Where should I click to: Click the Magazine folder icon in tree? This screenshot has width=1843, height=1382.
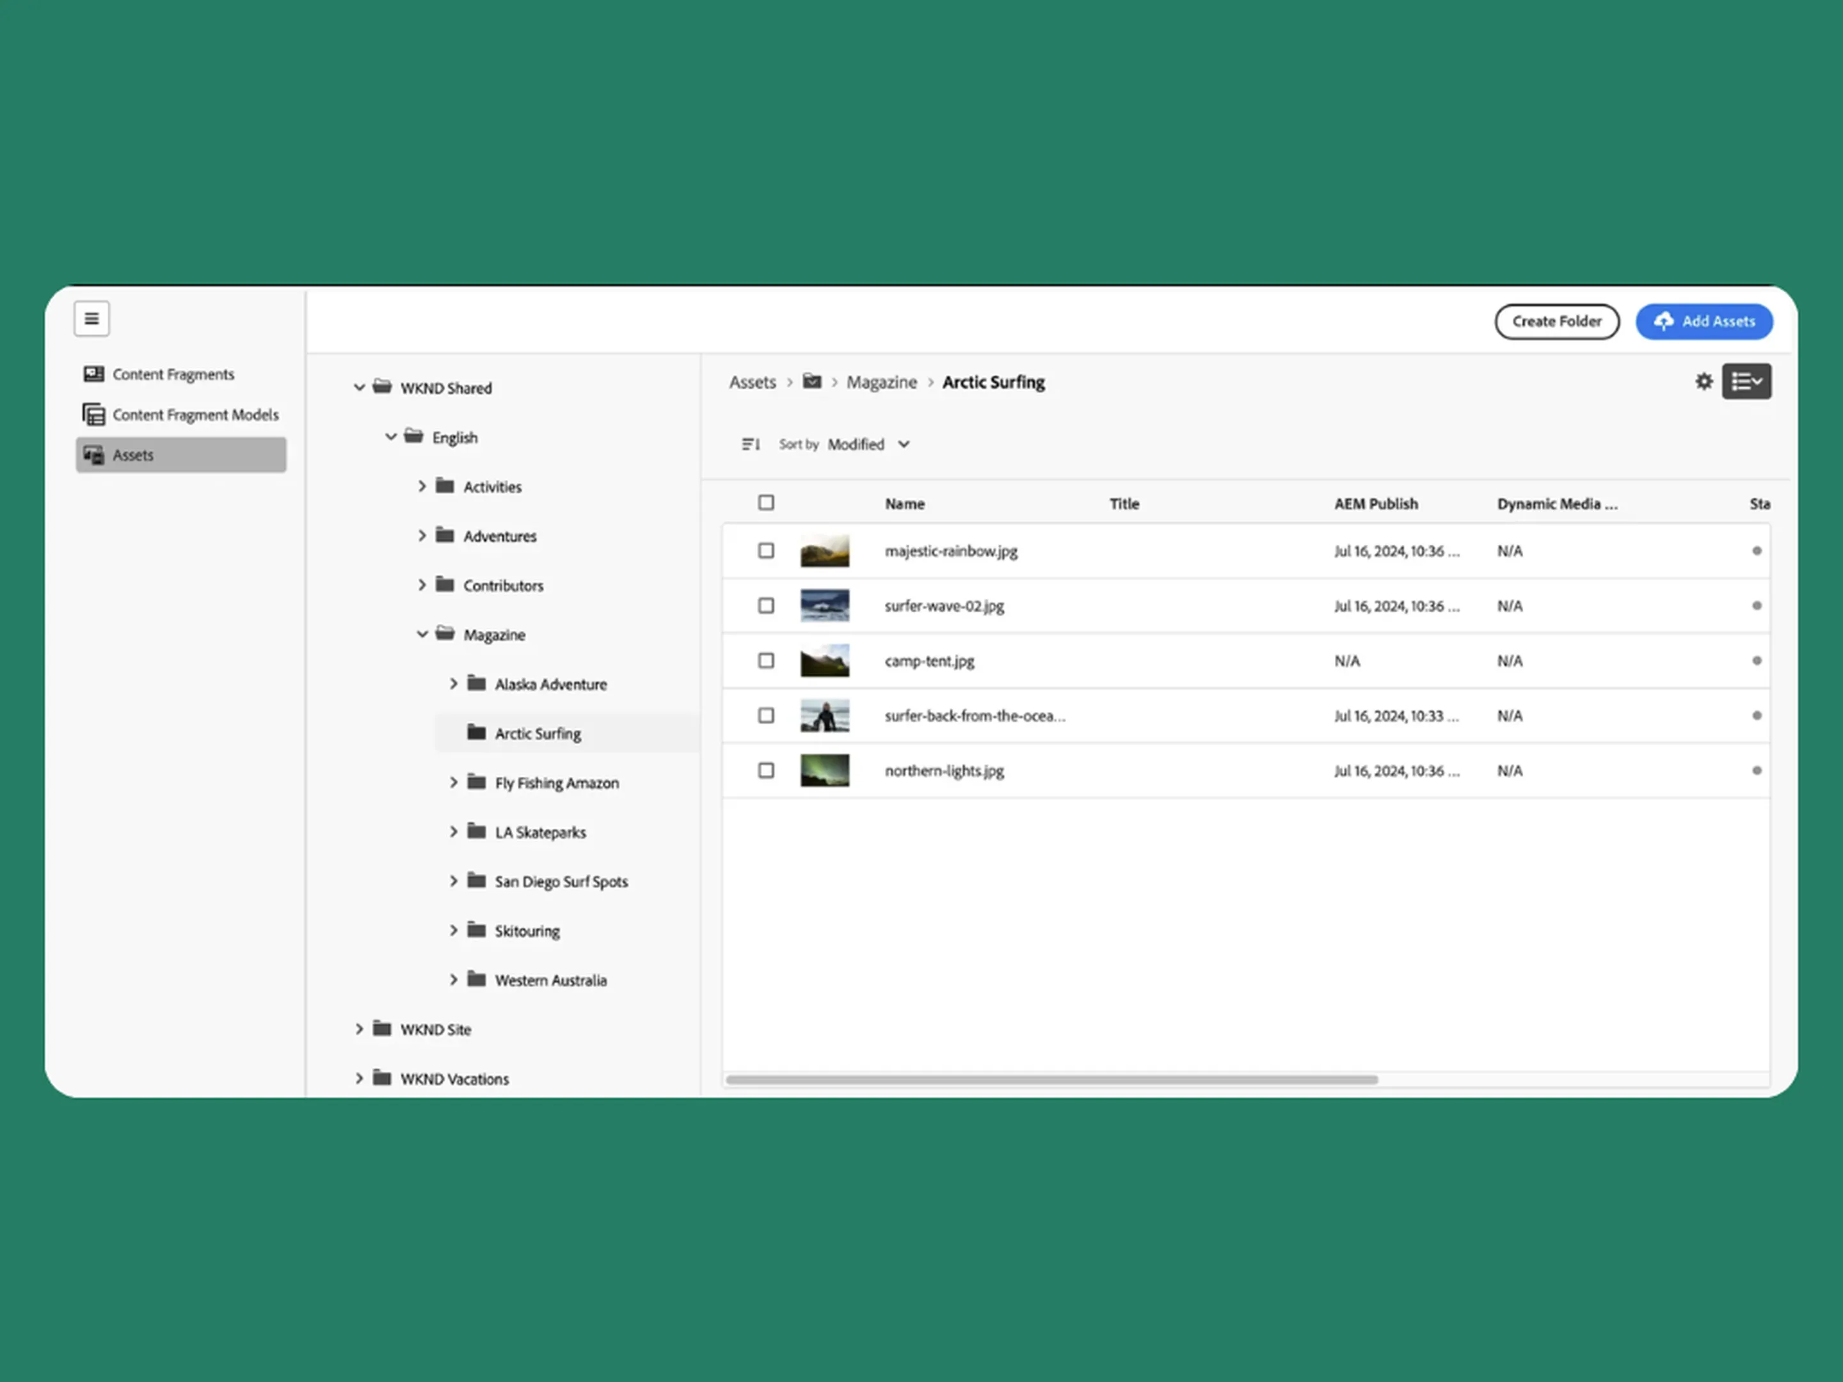coord(445,634)
